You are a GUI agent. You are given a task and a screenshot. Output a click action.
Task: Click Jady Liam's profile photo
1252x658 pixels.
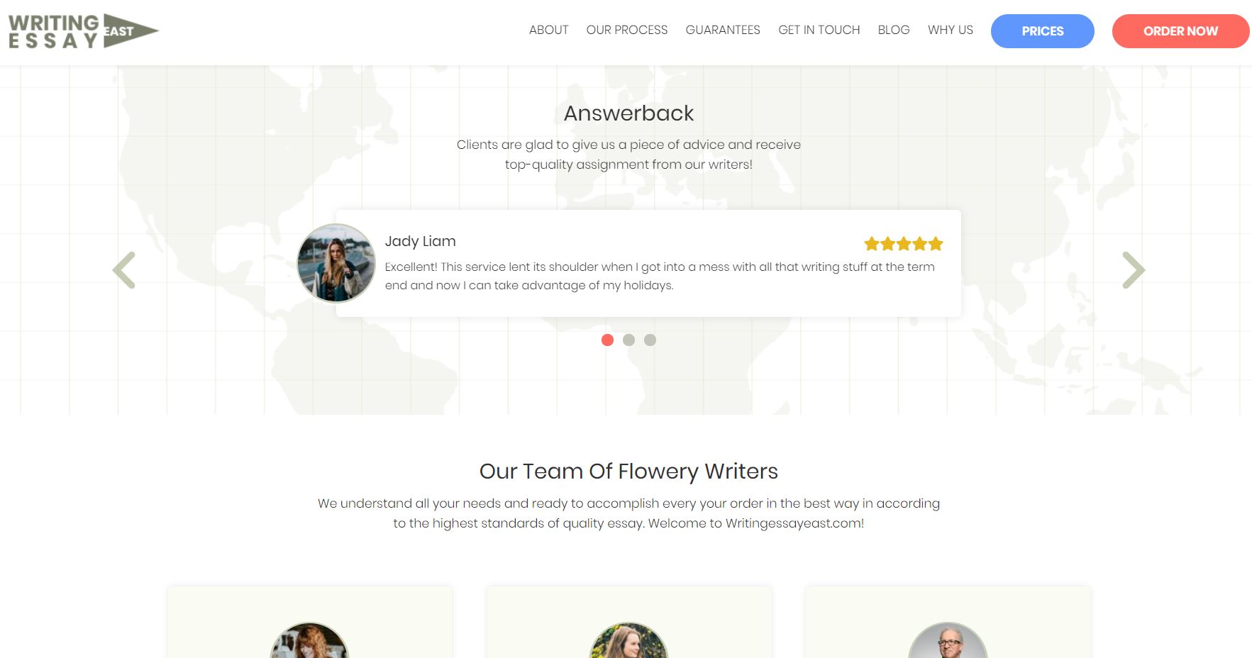pos(336,263)
